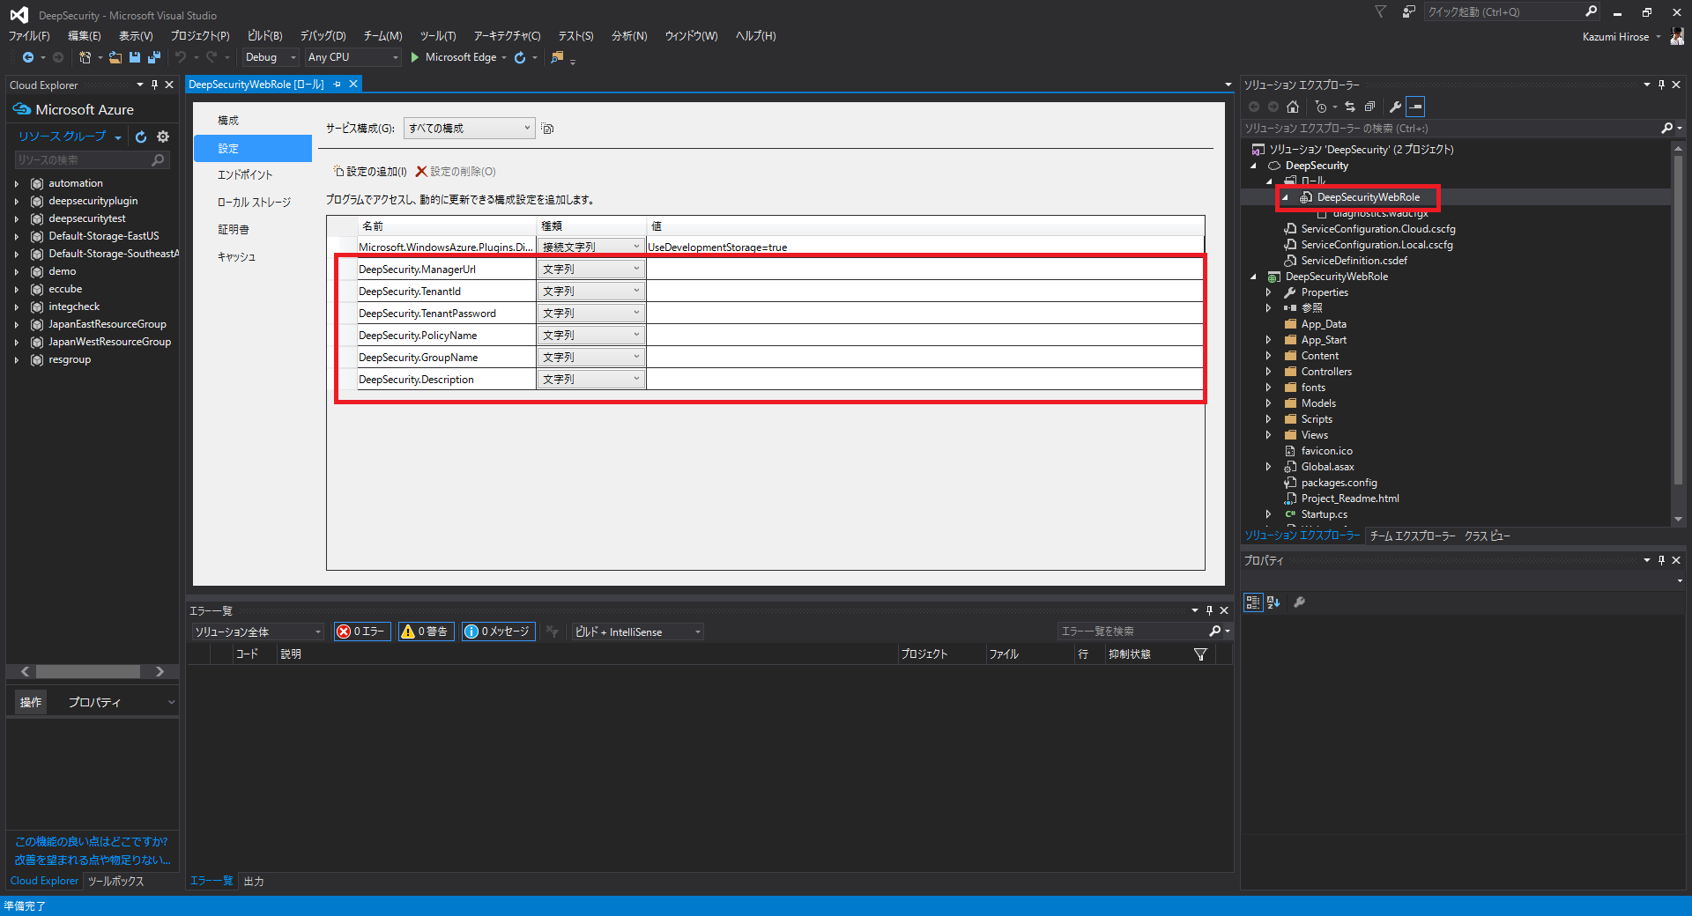The image size is (1692, 916).
Task: Click Pending Changes Filter clock icon
Action: (x=1320, y=107)
